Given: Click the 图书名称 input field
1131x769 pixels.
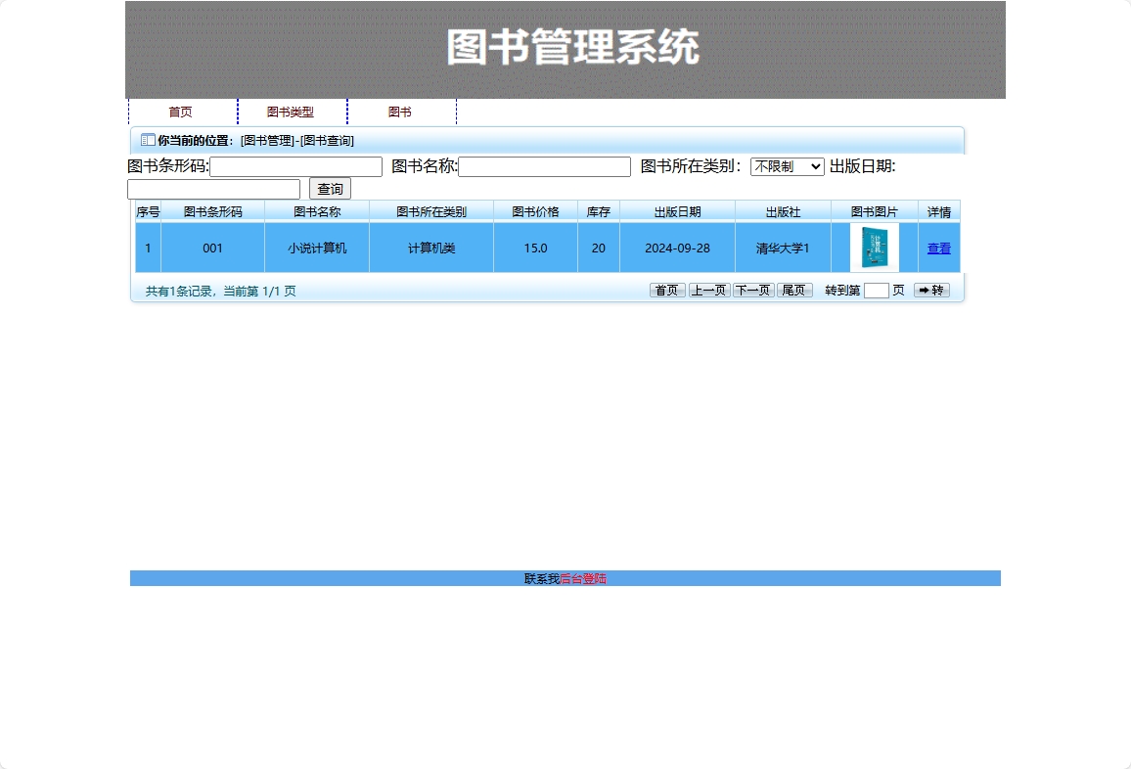Looking at the screenshot, I should 544,166.
